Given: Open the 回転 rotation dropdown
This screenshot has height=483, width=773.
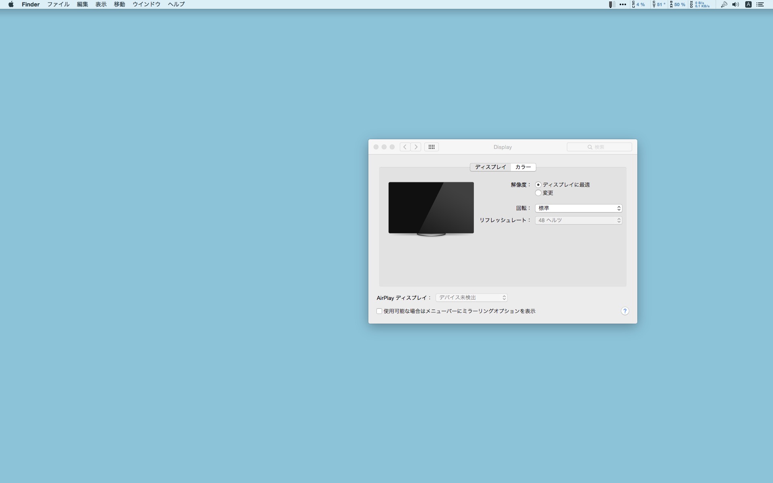Looking at the screenshot, I should pos(578,208).
